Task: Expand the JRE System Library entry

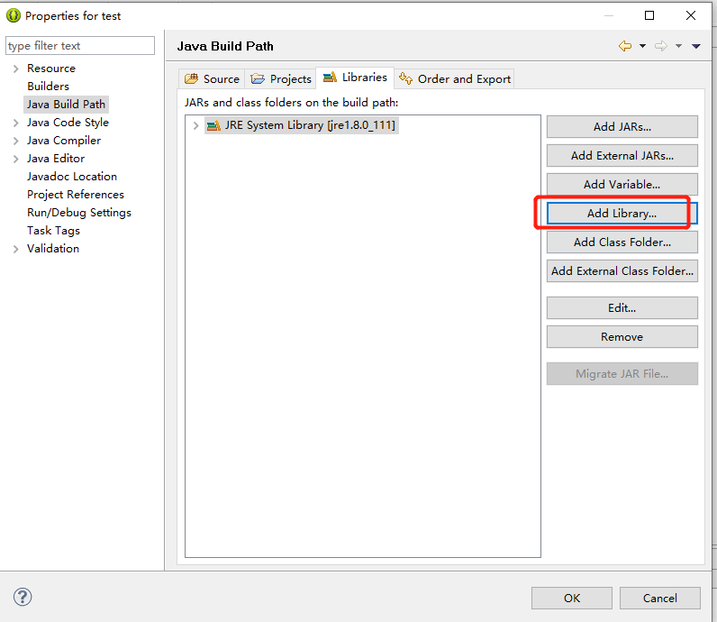Action: pyautogui.click(x=195, y=125)
